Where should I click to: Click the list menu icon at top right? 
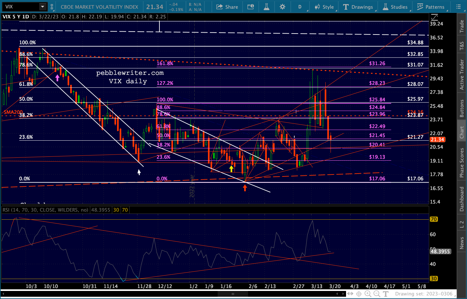coord(458,7)
